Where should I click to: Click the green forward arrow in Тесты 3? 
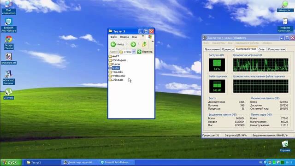133,44
